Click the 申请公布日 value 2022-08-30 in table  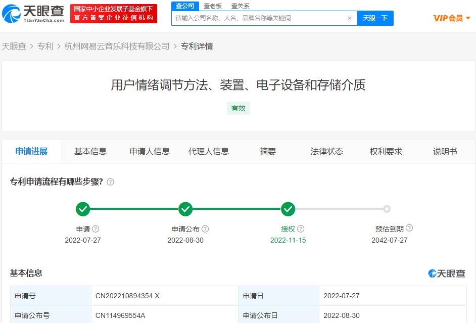click(342, 315)
